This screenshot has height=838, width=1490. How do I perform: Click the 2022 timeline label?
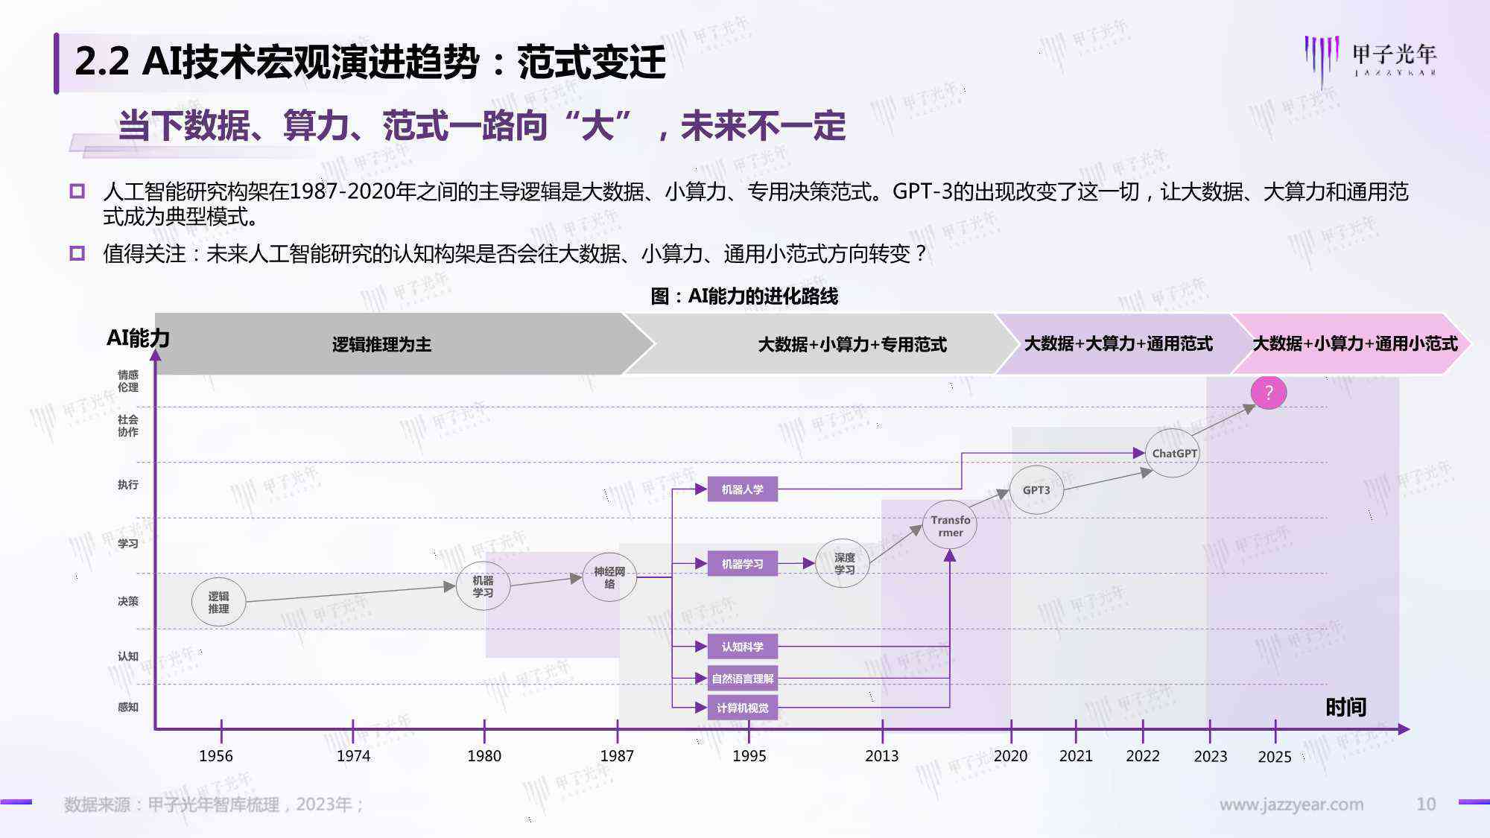1143,755
